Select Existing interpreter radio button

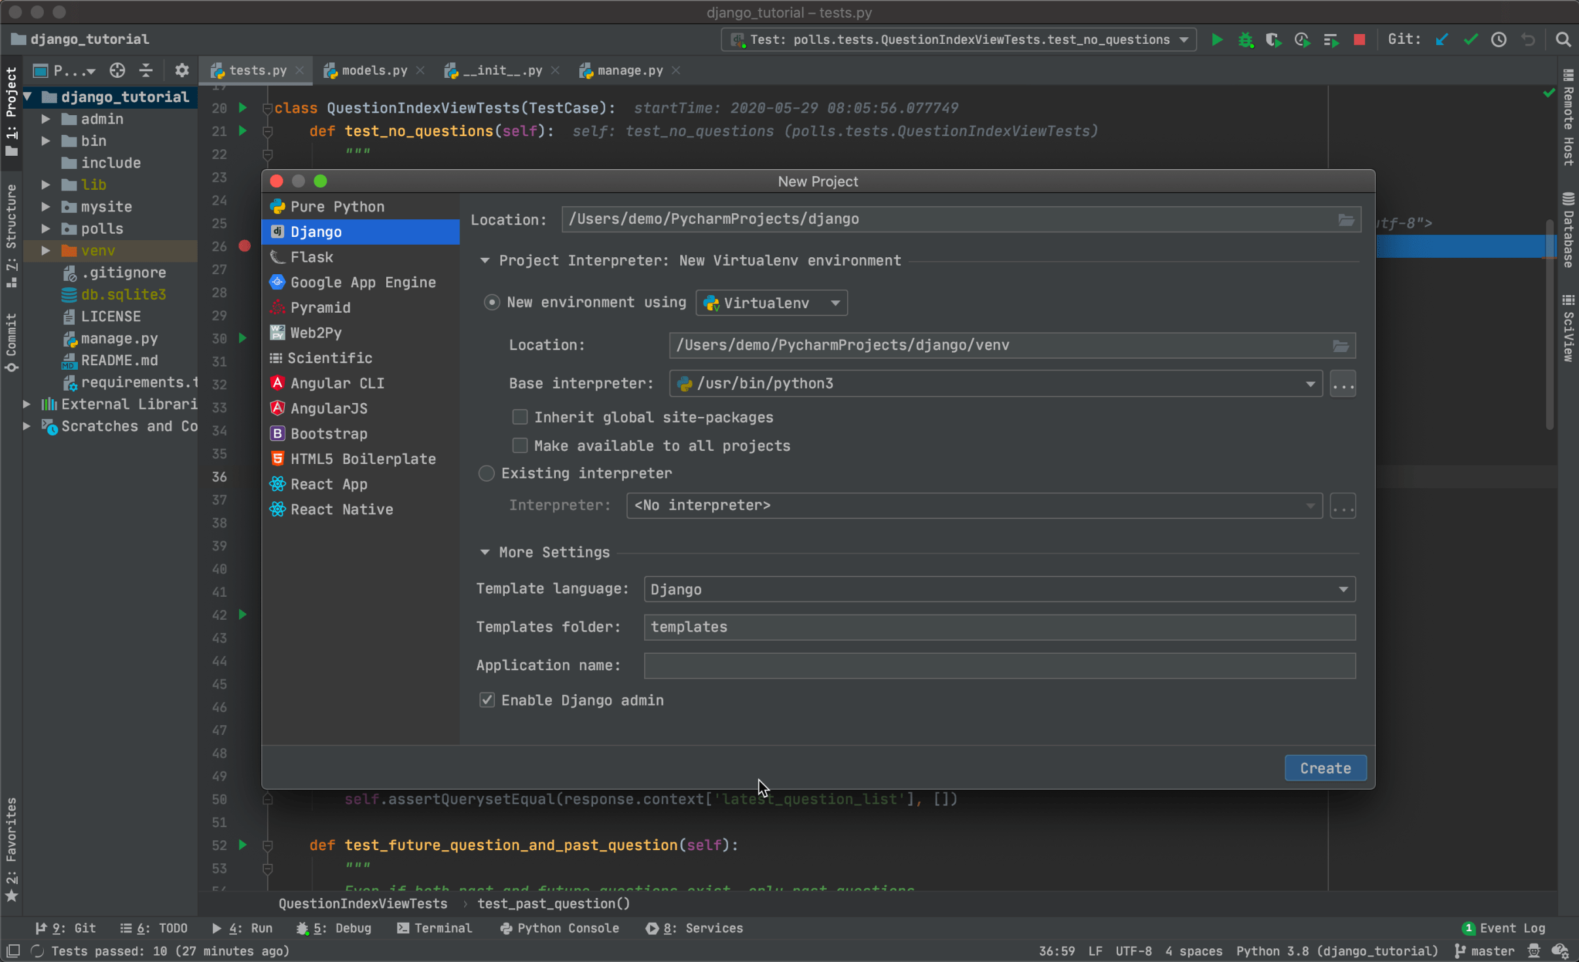pos(487,472)
